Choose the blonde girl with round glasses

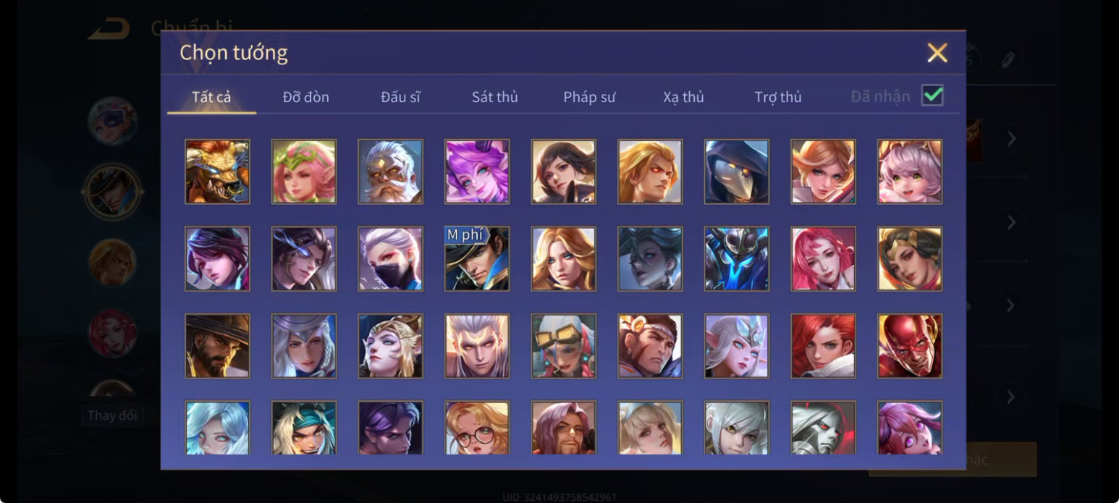pos(477,428)
